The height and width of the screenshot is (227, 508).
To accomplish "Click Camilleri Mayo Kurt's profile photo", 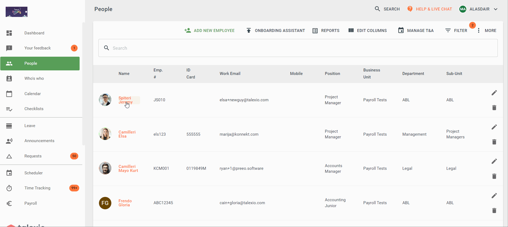I will [105, 168].
